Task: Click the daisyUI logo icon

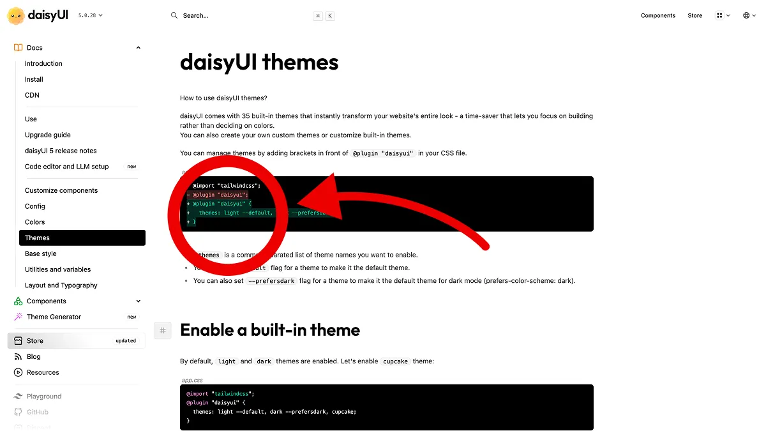Action: pyautogui.click(x=16, y=15)
